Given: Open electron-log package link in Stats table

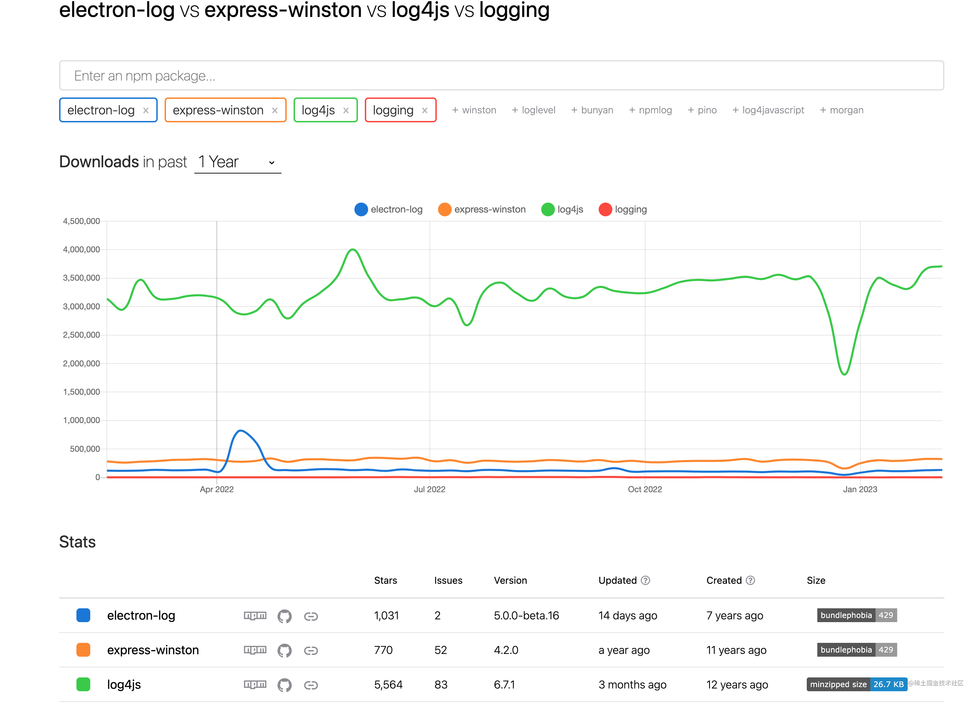Looking at the screenshot, I should (141, 615).
